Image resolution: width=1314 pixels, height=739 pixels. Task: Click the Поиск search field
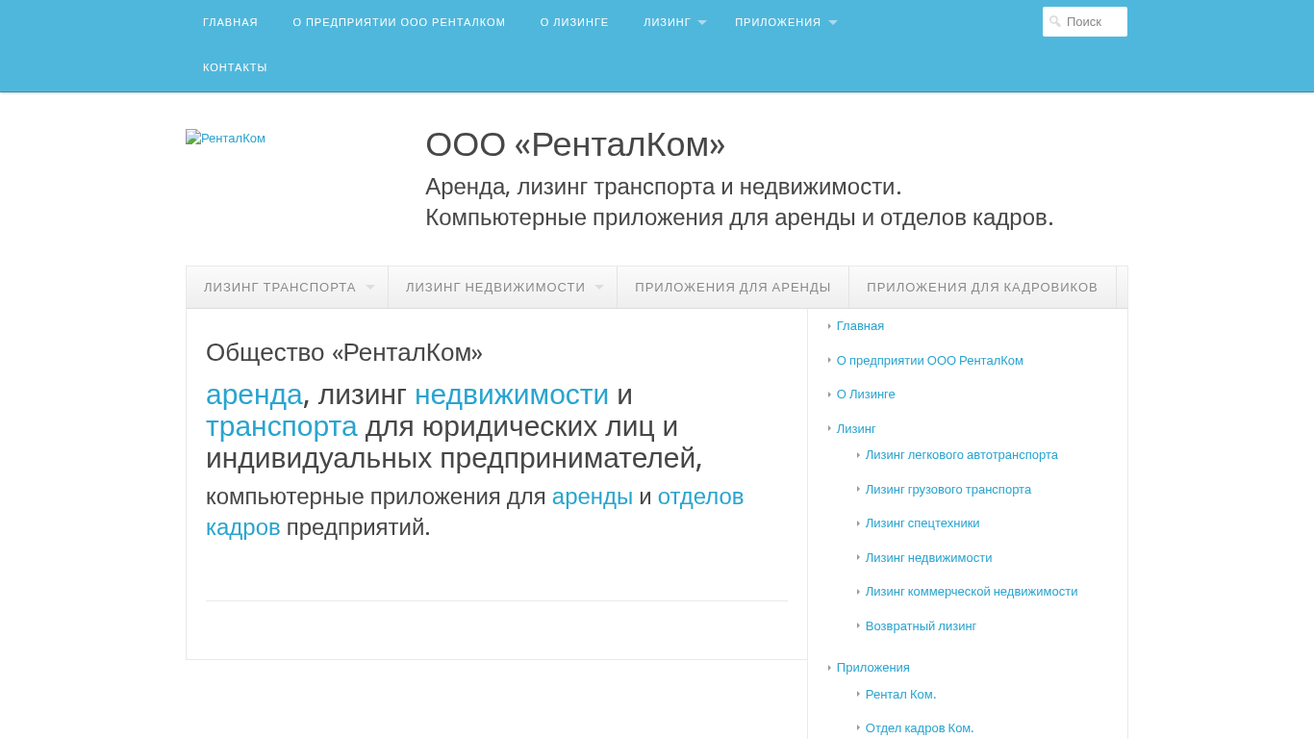click(1093, 21)
